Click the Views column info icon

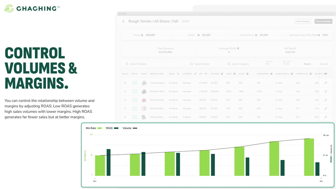(234, 74)
